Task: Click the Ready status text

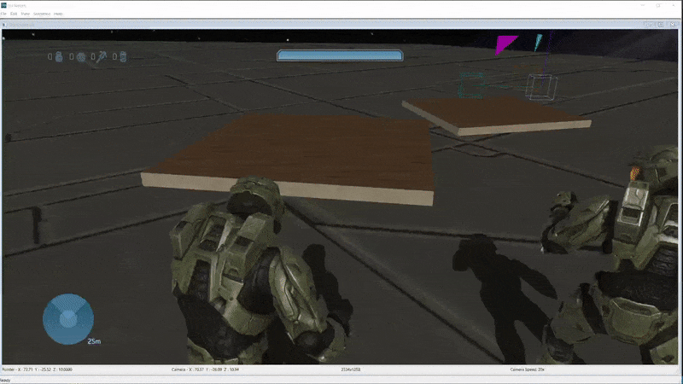Action: tap(5, 381)
